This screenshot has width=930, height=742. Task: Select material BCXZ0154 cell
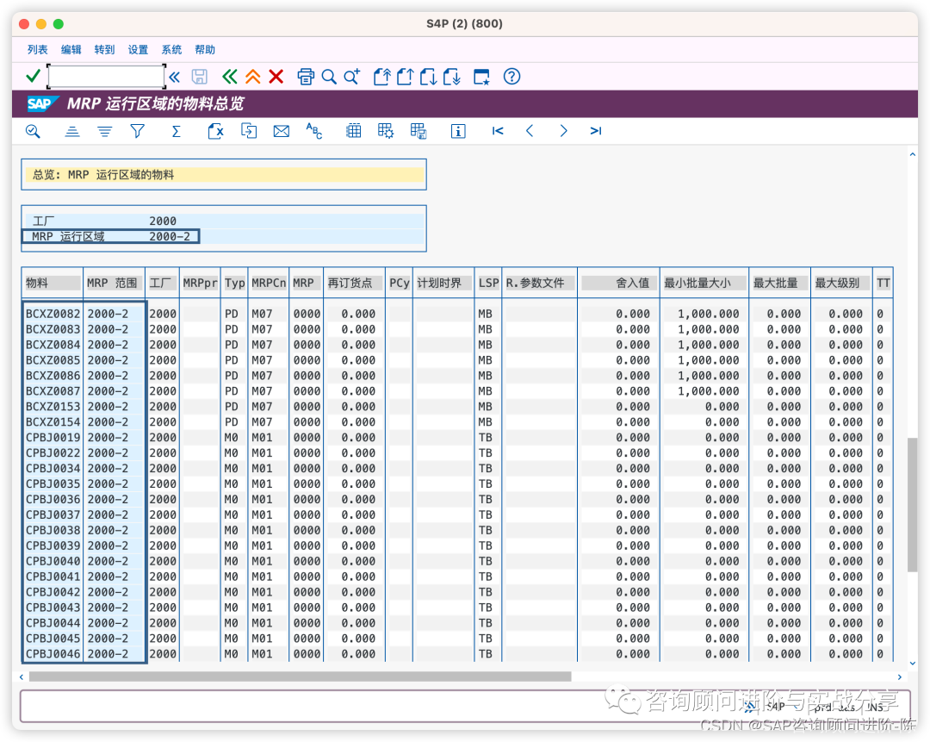[x=53, y=422]
